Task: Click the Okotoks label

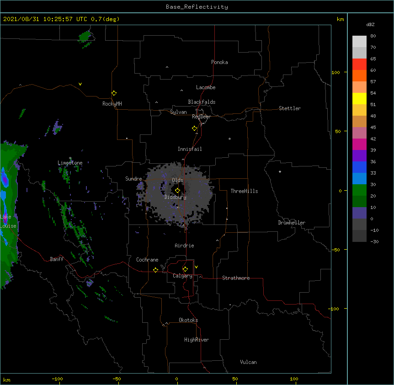Action: 188,320
